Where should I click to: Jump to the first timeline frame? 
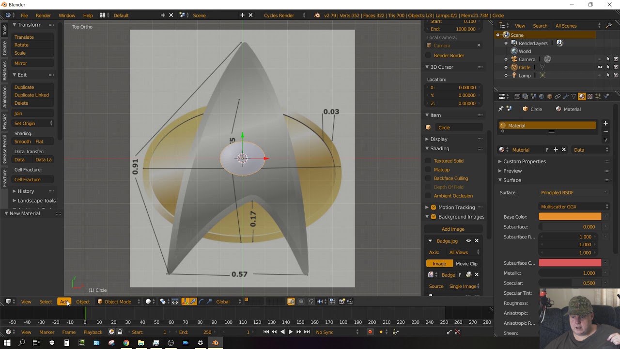[266, 332]
